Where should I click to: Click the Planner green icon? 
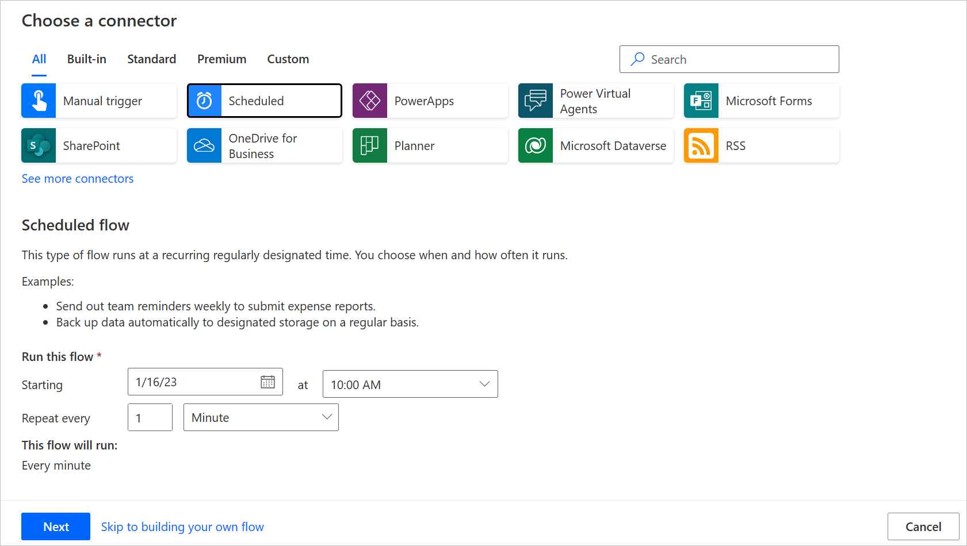[370, 145]
